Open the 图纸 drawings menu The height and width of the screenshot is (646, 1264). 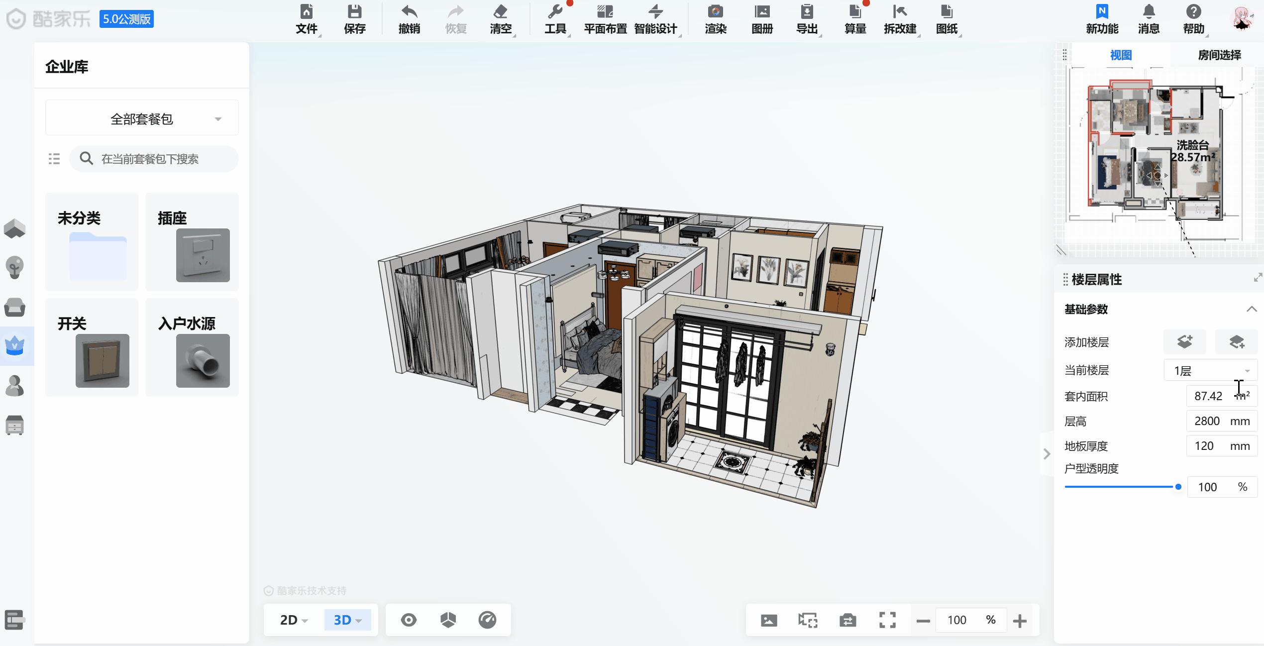tap(947, 20)
